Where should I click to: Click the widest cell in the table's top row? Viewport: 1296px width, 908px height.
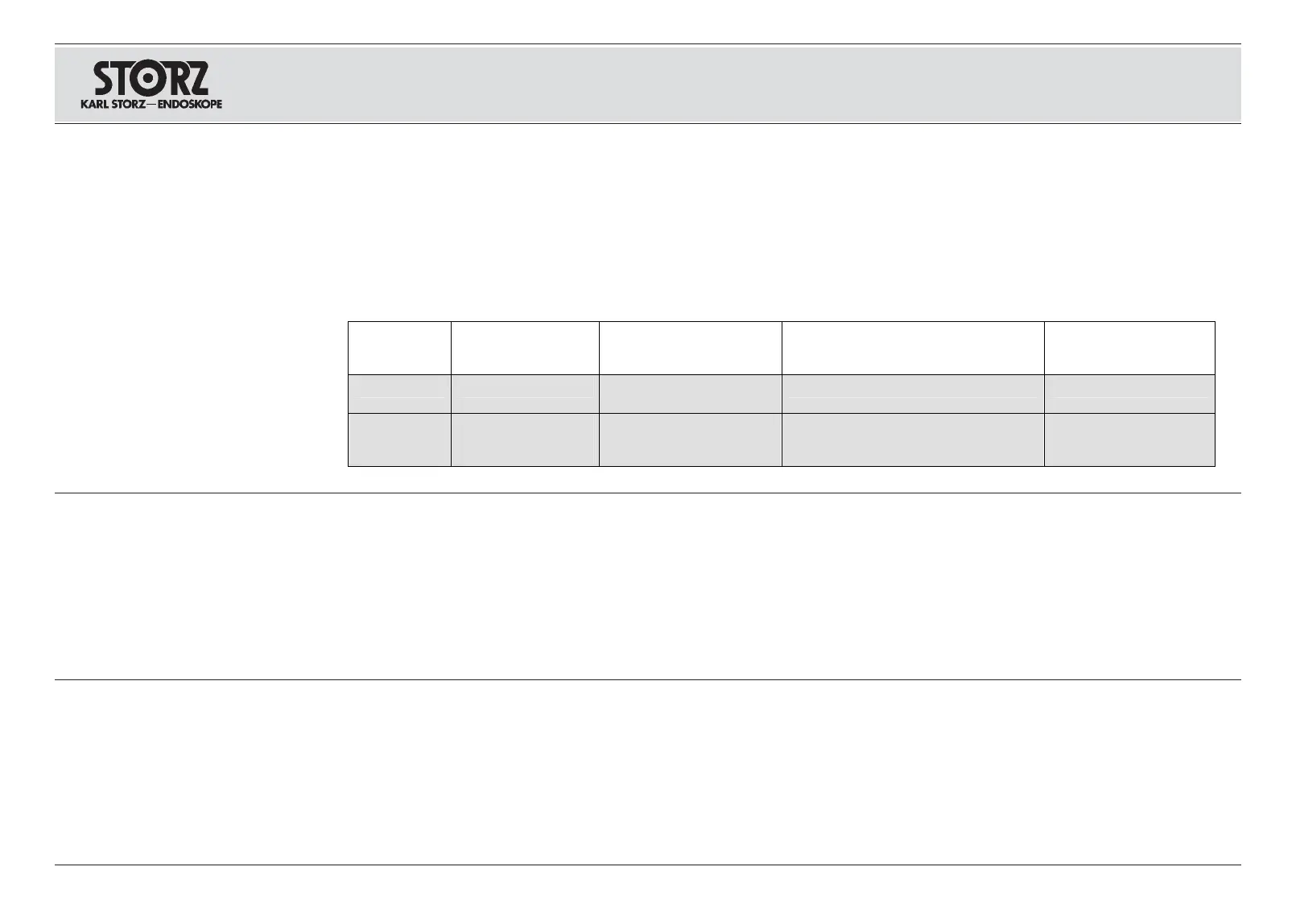(913, 348)
